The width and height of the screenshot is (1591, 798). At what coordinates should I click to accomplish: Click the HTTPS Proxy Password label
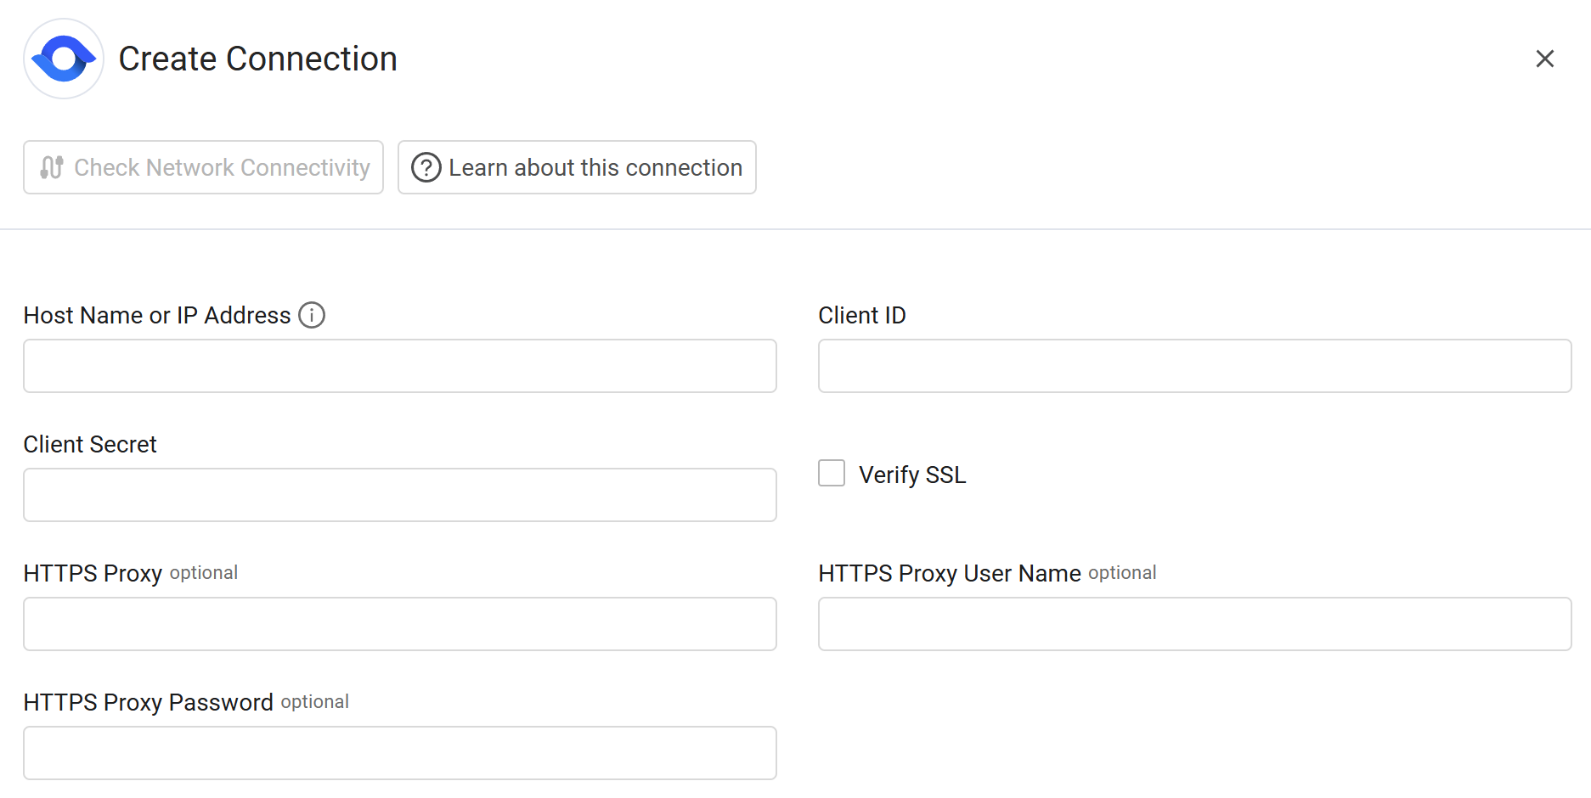coord(149,702)
